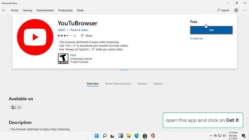This screenshot has width=249, height=140.
Task: Switch to the System Requirements tab
Action: (x=118, y=84)
